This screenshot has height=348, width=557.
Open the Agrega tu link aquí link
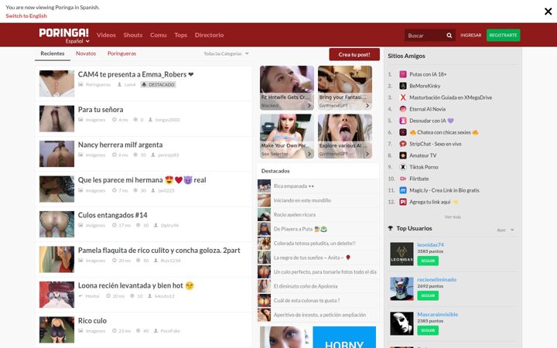click(x=433, y=202)
